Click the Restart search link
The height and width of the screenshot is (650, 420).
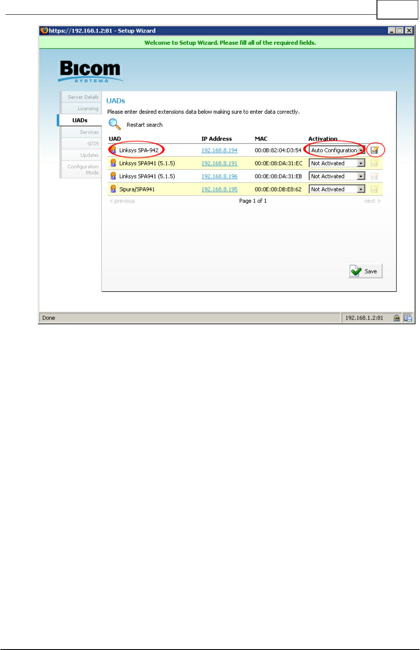click(145, 125)
